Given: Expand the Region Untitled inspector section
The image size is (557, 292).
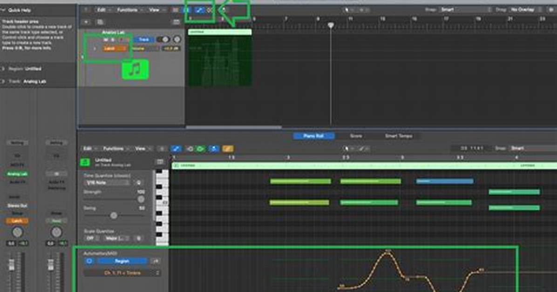Looking at the screenshot, I should click(x=3, y=69).
